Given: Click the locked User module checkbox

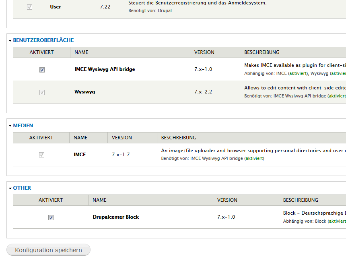Looking at the screenshot, I should 29,7.
